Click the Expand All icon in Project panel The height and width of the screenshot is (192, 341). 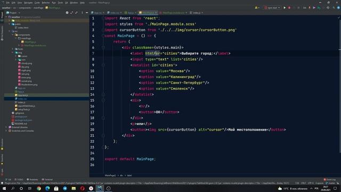[71, 13]
